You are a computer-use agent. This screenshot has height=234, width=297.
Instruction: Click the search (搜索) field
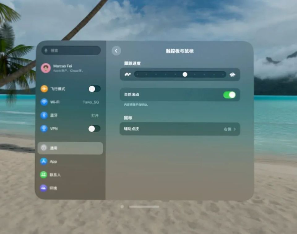click(71, 50)
